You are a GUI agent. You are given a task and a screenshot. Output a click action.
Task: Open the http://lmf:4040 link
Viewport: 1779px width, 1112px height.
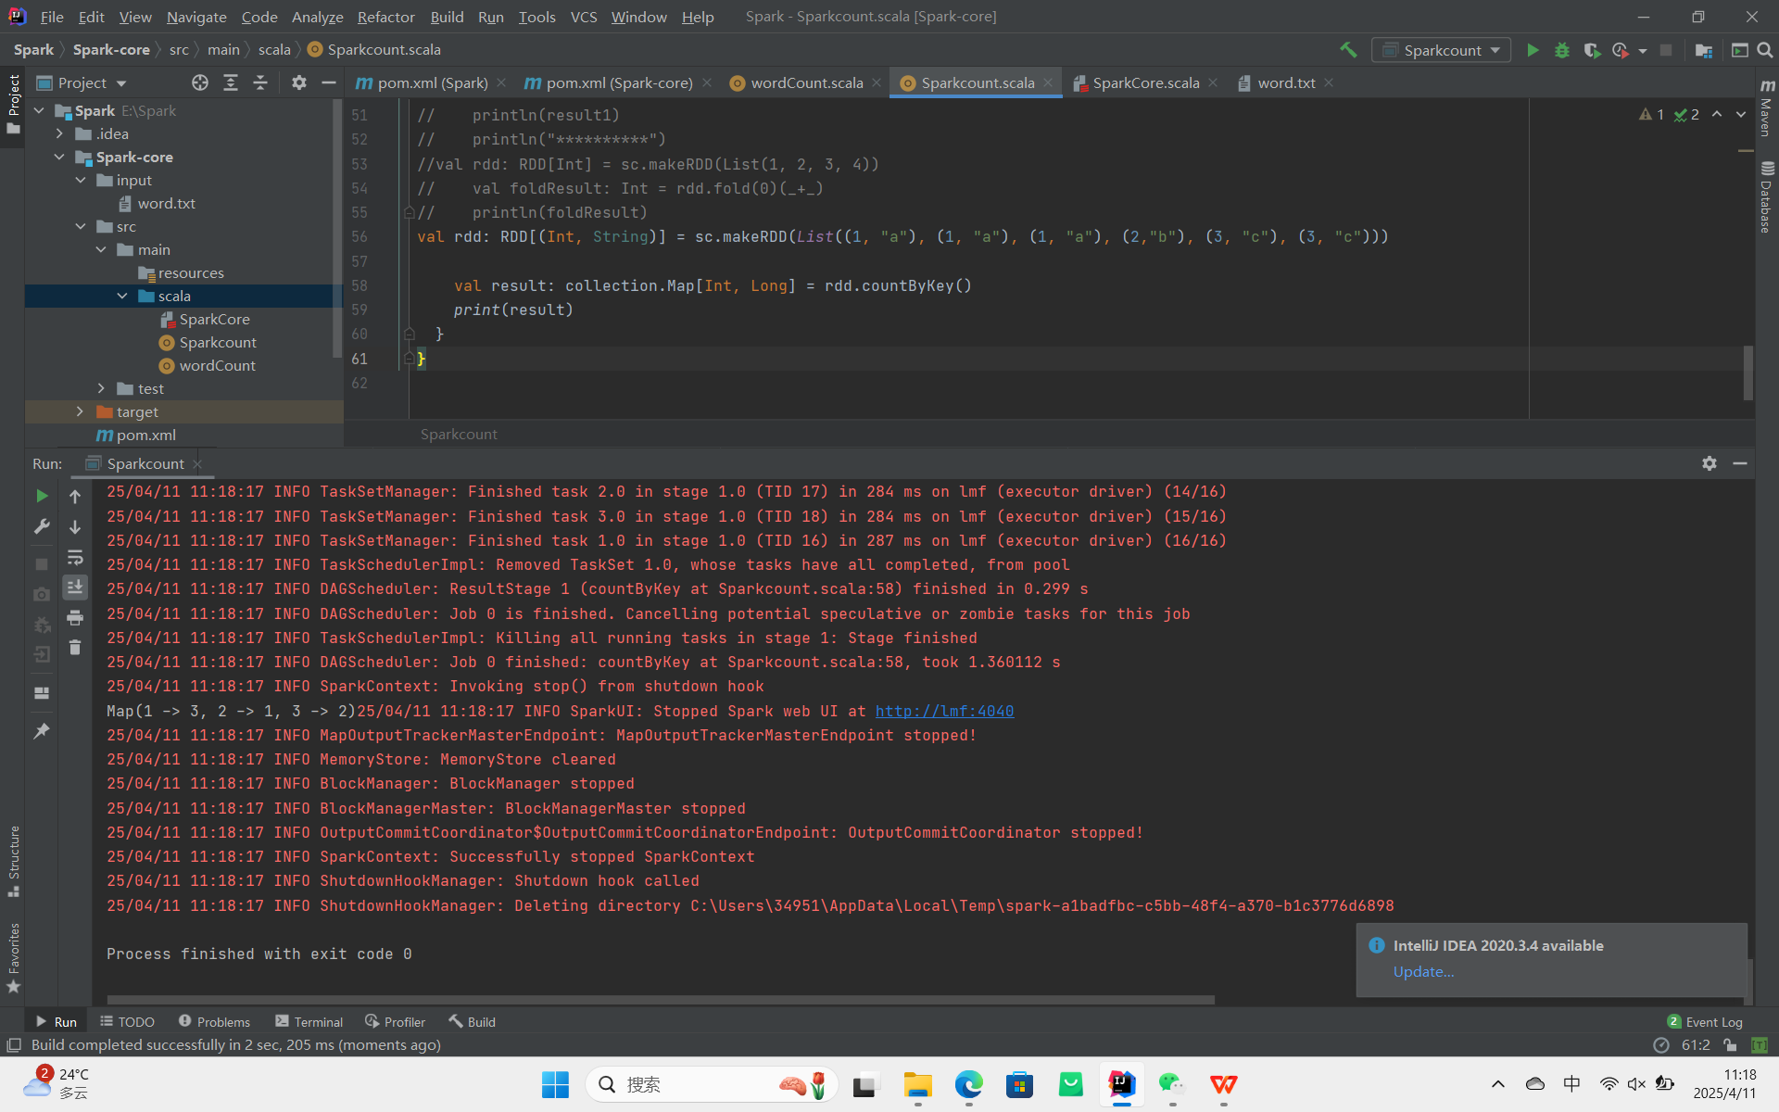pyautogui.click(x=944, y=711)
